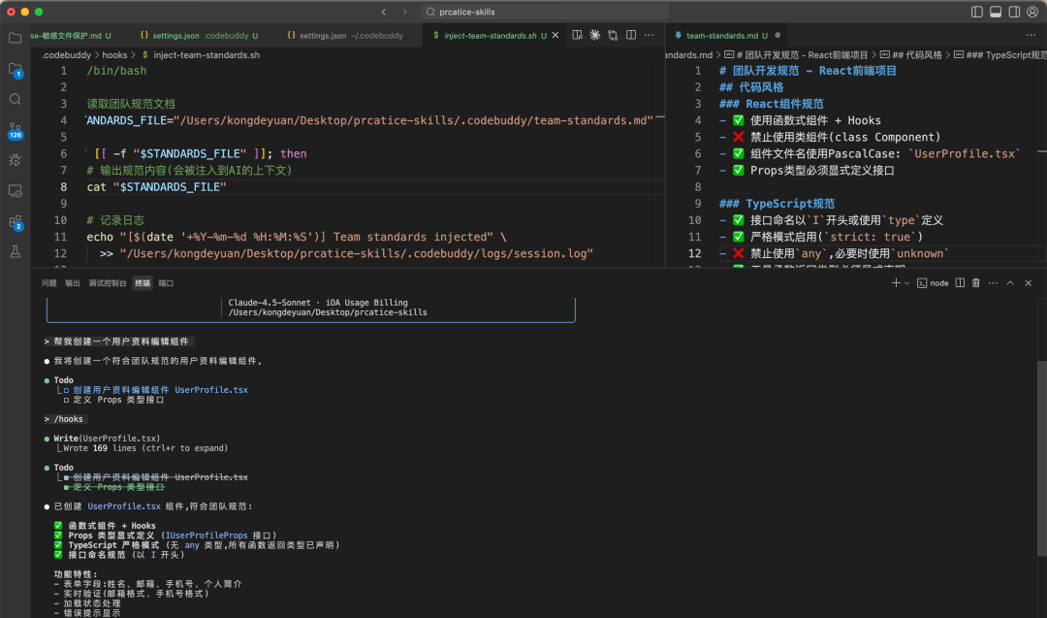Switch to the settings.json ~/.codebuddy tab
The height and width of the screenshot is (618, 1047).
(x=345, y=35)
